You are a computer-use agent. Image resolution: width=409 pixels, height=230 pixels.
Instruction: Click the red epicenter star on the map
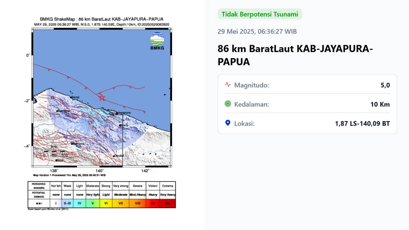pyautogui.click(x=102, y=97)
